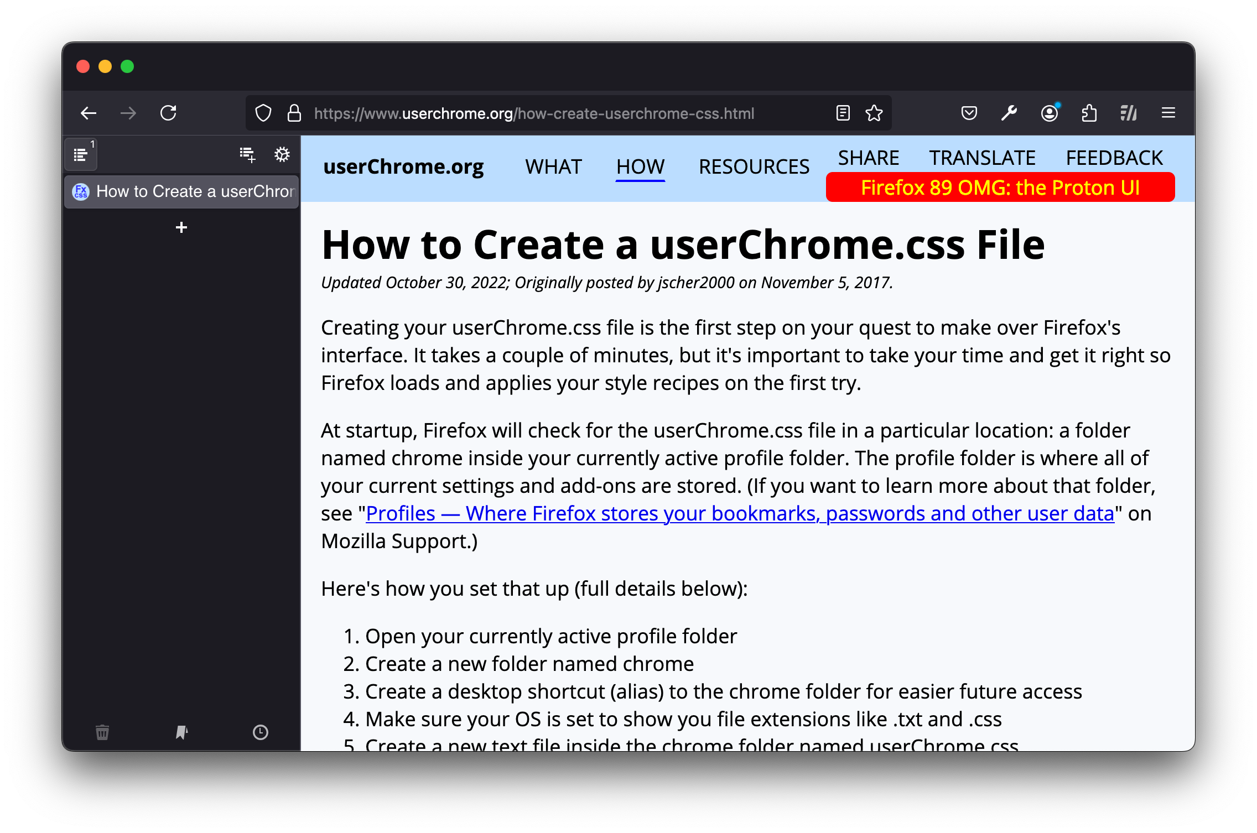This screenshot has height=833, width=1257.
Task: Open the Extensions puzzle icon
Action: point(1089,113)
